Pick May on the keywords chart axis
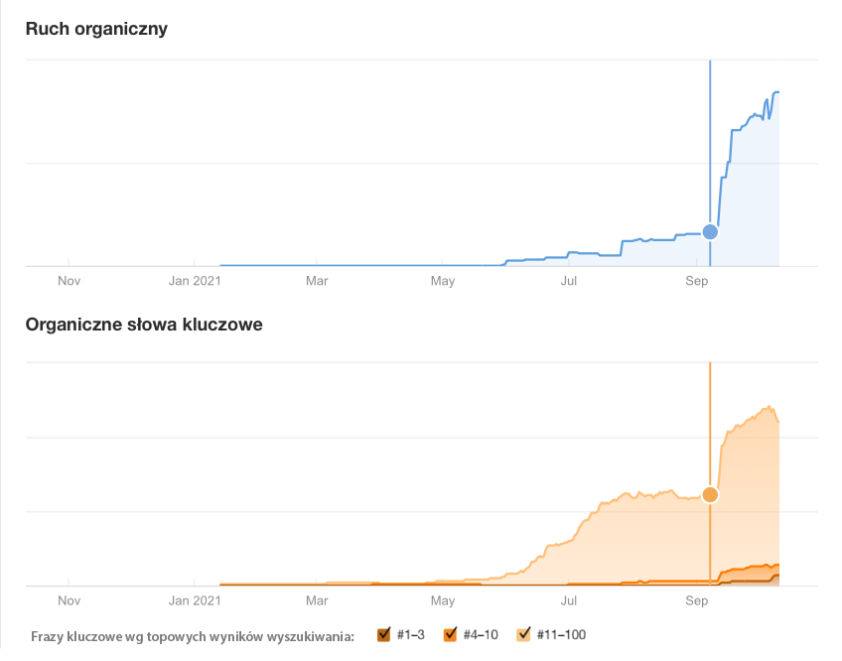Screen dimensions: 842x661 (x=443, y=600)
